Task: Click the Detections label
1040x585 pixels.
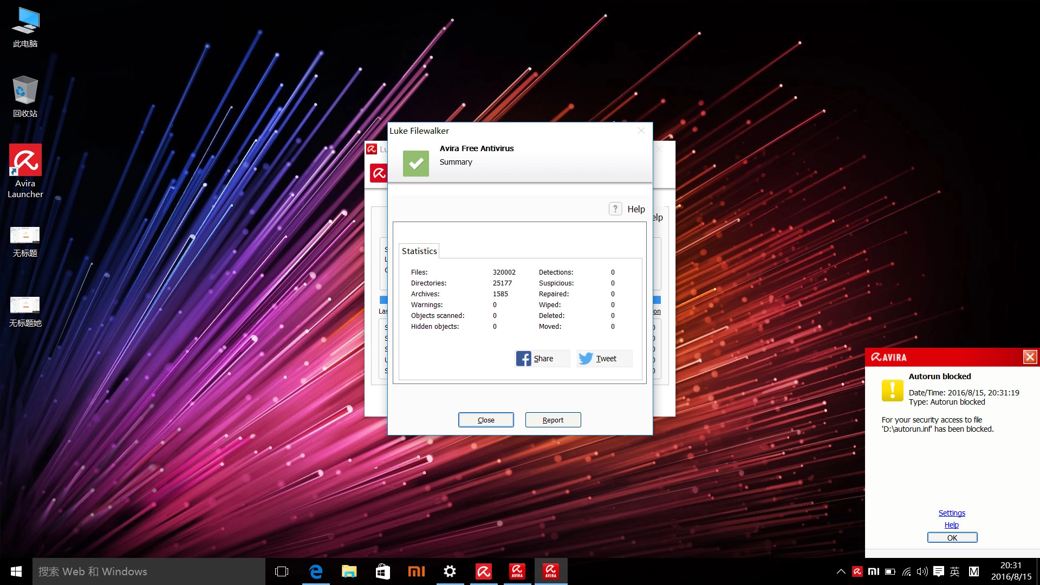Action: tap(556, 272)
